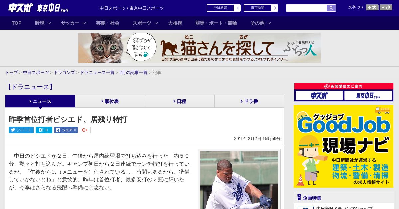Image resolution: width=399 pixels, height=209 pixels.
Task: Increase text size with 大 button
Action: click(372, 7)
